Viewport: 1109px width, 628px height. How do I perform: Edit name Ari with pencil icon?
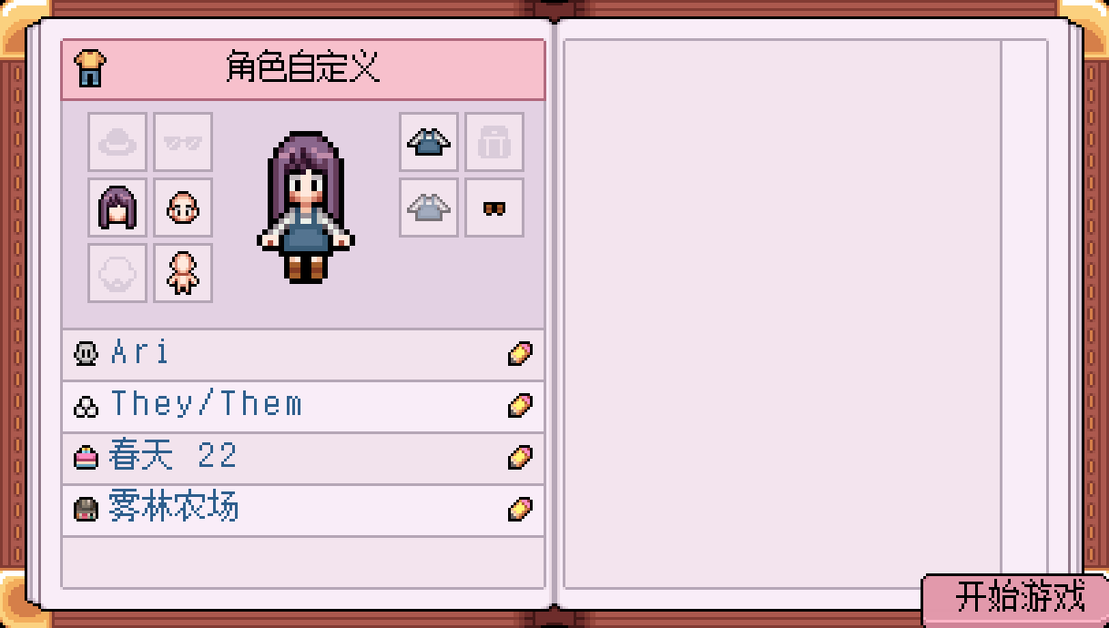pos(520,353)
